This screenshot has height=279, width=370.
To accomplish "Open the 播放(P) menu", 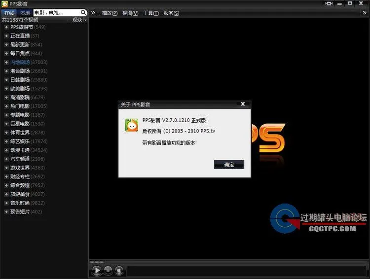I will [x=110, y=13].
